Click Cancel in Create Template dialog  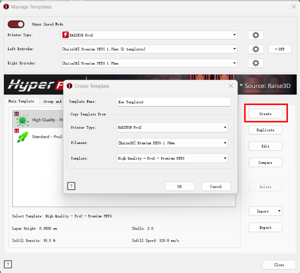coord(216,186)
